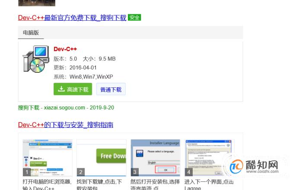Open step 1 thumbnail of the guide
299x190 pixels.
[x=48, y=158]
